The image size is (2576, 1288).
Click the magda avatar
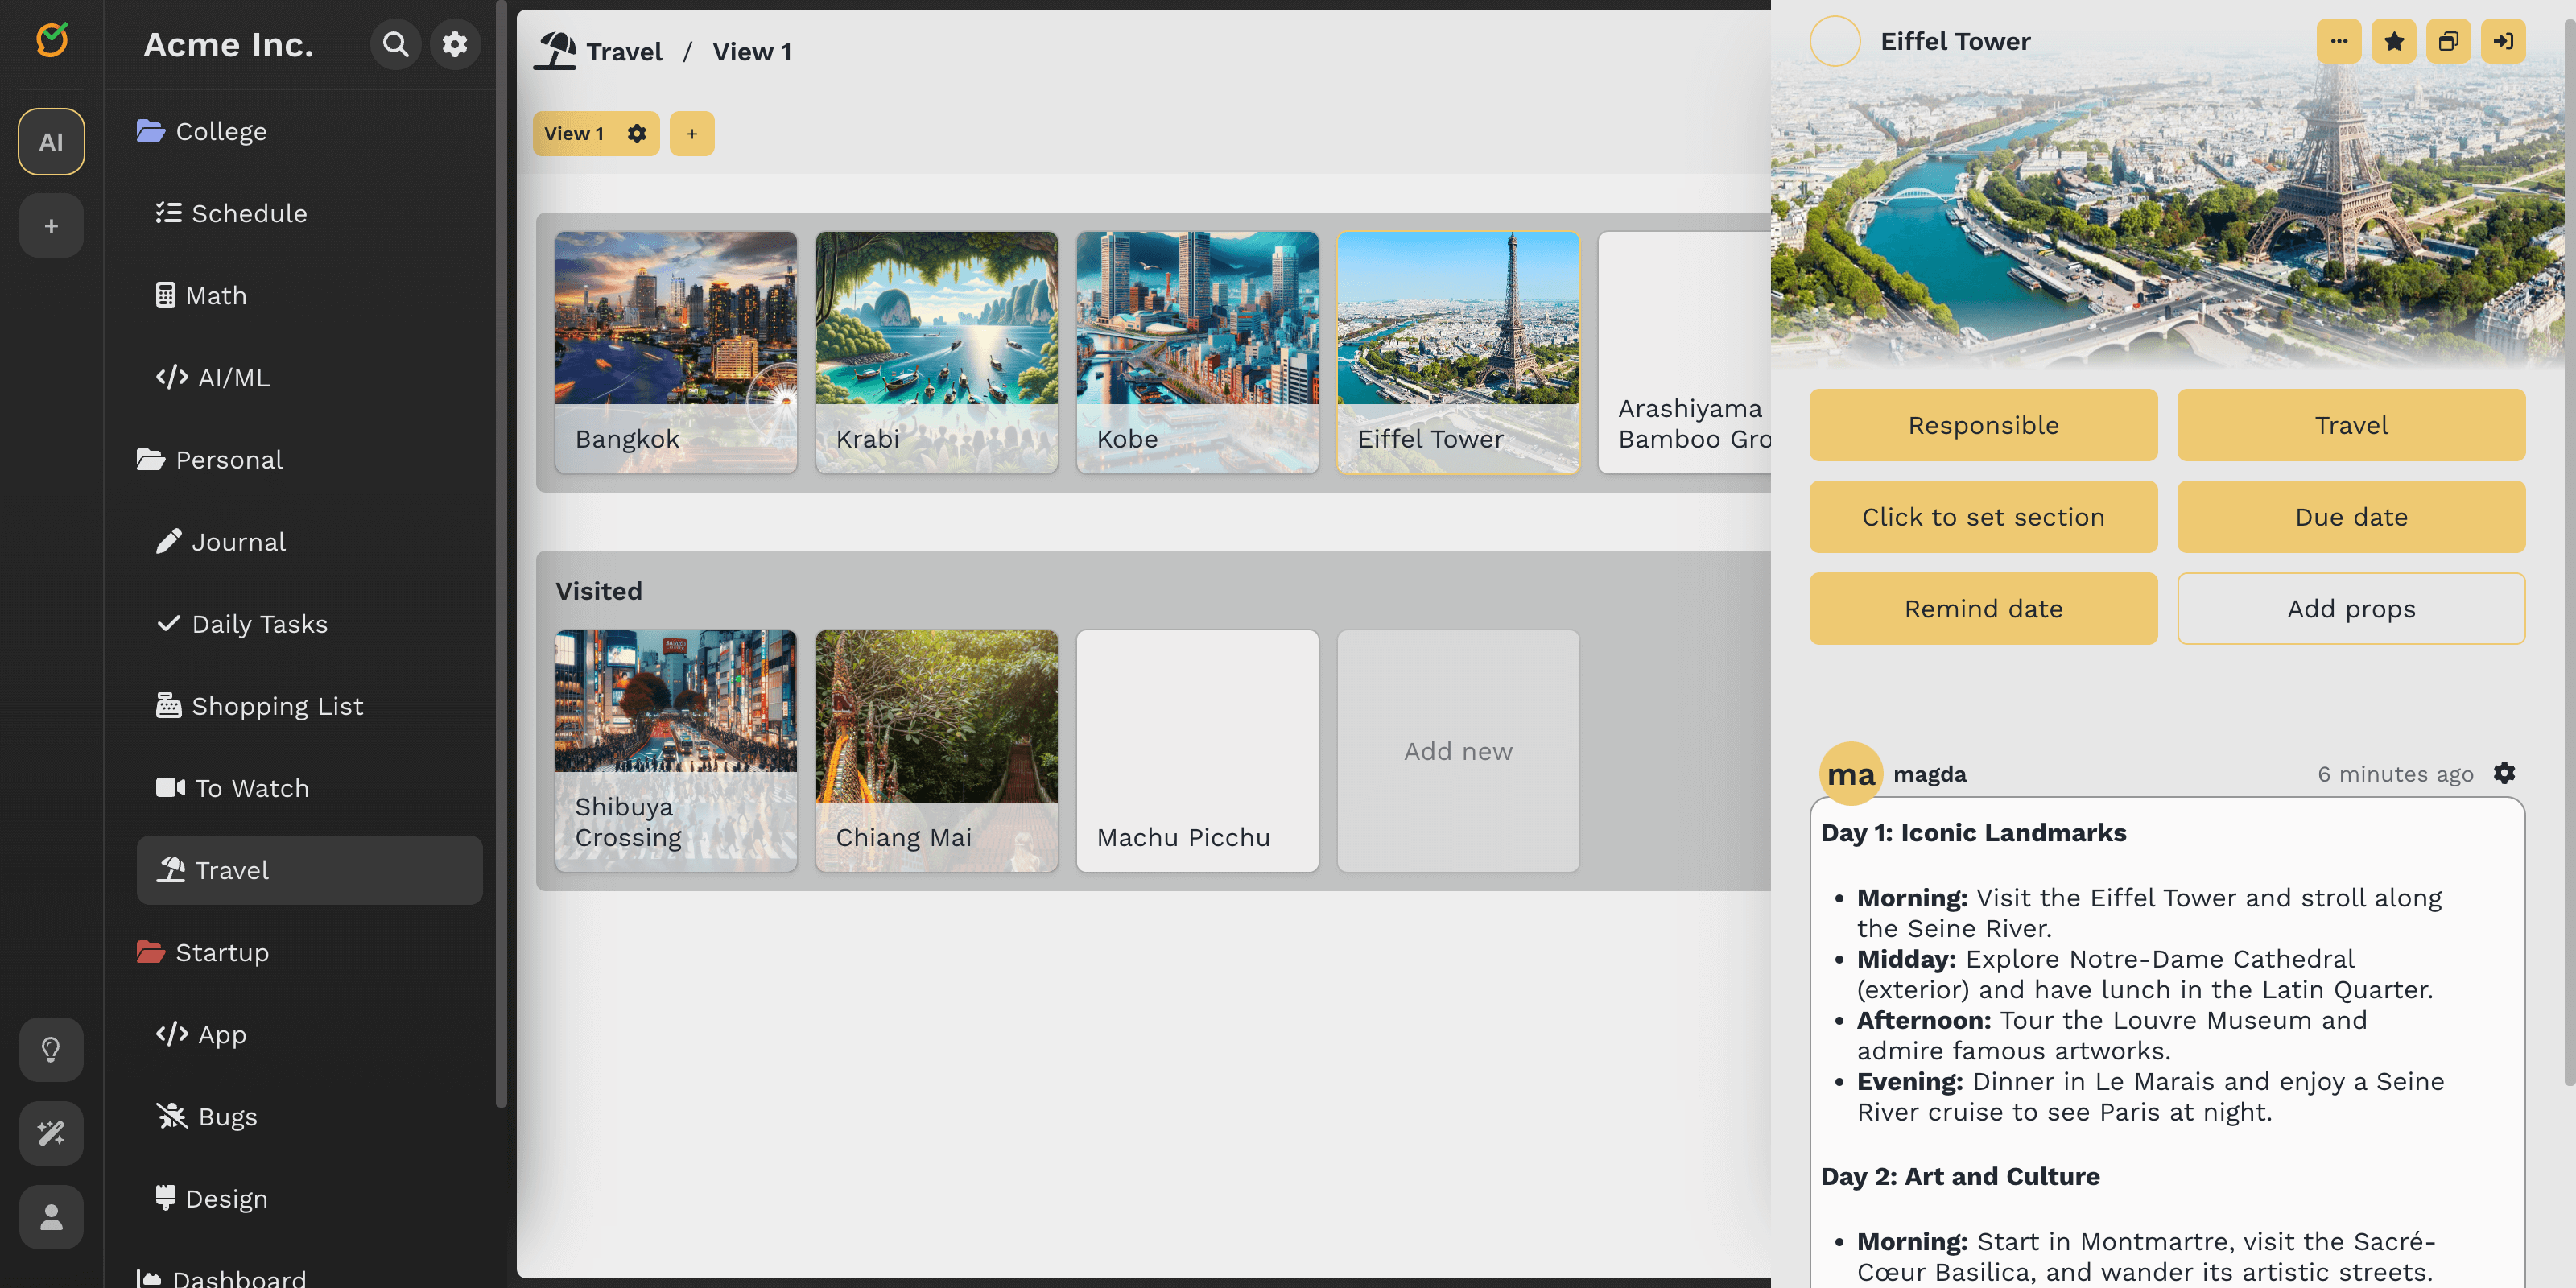pyautogui.click(x=1851, y=773)
